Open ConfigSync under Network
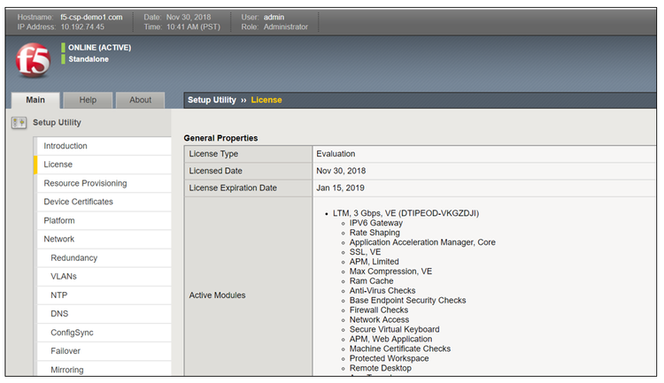Viewport: 664px width, 383px height. pos(104,333)
